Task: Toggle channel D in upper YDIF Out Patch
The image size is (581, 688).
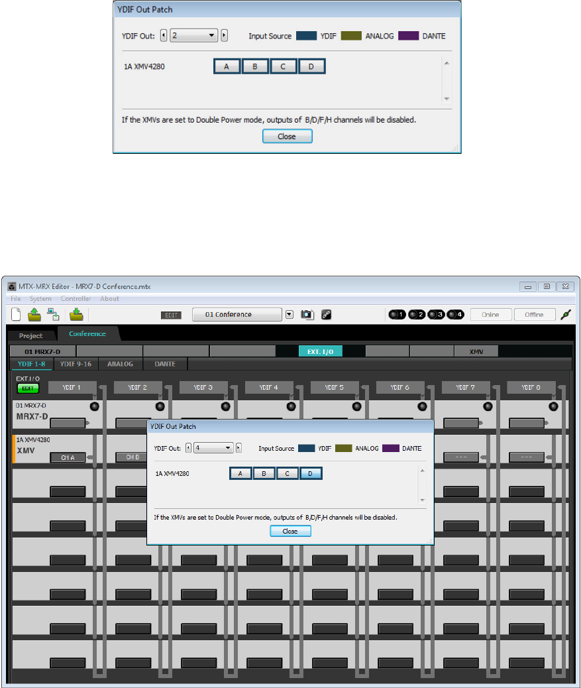Action: click(x=311, y=67)
